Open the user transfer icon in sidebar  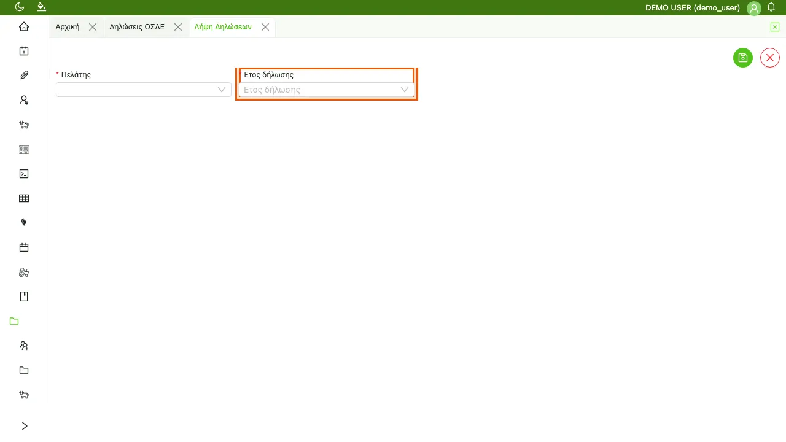click(24, 100)
